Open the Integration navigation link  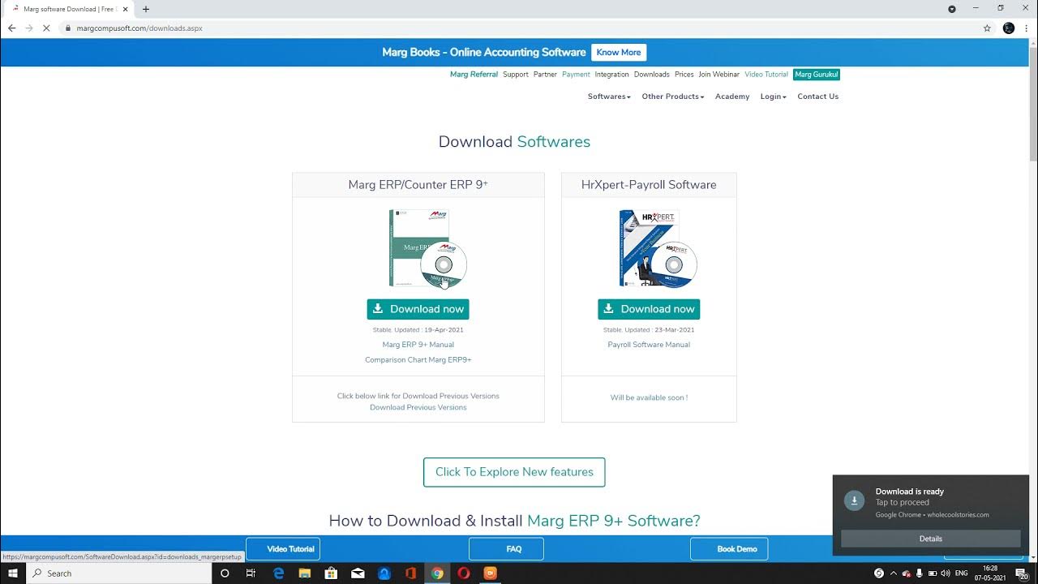point(611,75)
